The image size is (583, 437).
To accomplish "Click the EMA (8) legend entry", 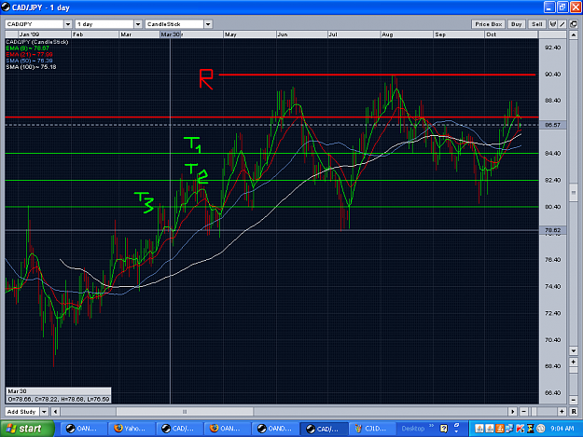I will pos(27,48).
